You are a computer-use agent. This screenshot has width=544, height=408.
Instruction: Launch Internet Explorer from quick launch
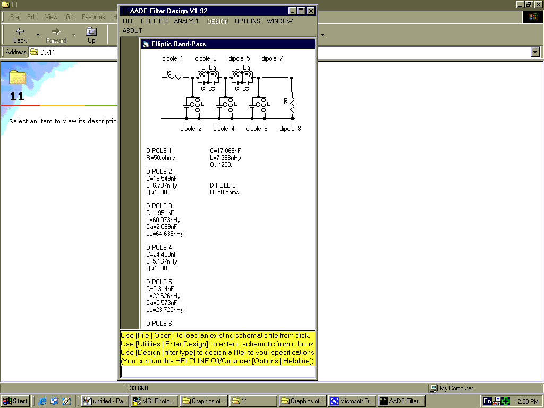[42, 401]
